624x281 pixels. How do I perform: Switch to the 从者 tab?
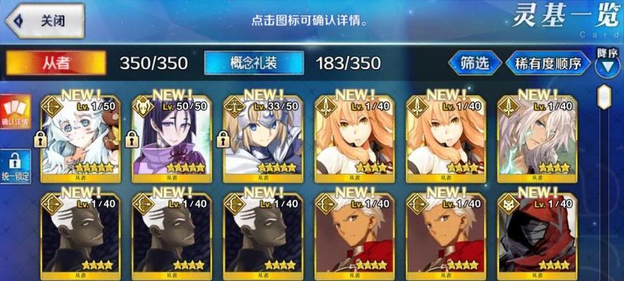(x=56, y=63)
